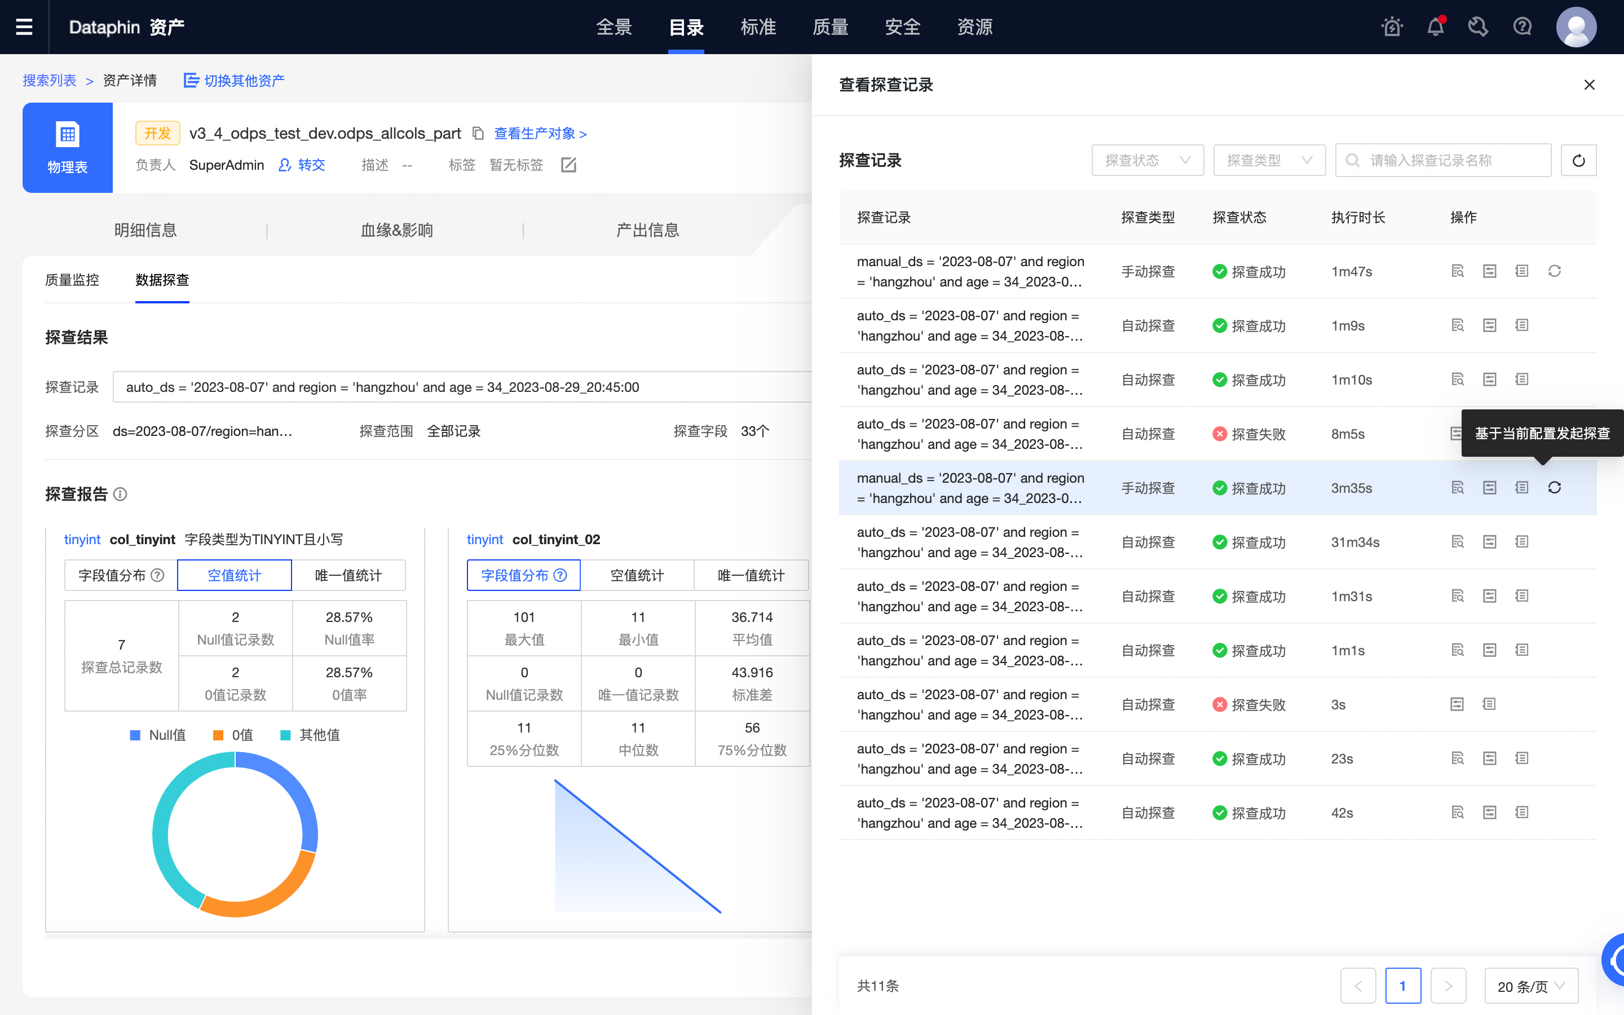
Task: Open 探查配置 icon on the first record
Action: tap(1489, 271)
